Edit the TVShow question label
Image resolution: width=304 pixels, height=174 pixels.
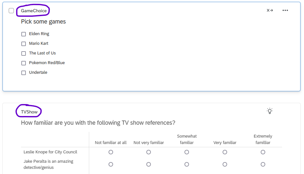(x=29, y=112)
